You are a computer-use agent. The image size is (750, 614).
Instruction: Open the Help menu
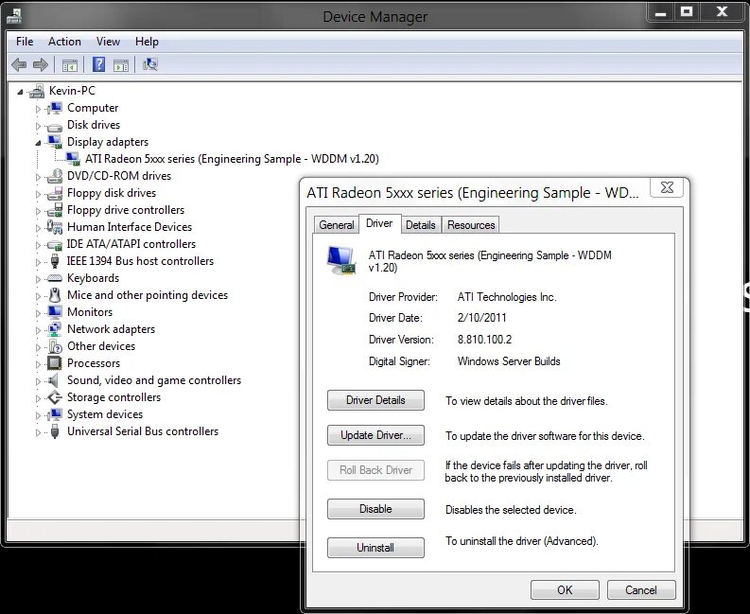pos(147,42)
